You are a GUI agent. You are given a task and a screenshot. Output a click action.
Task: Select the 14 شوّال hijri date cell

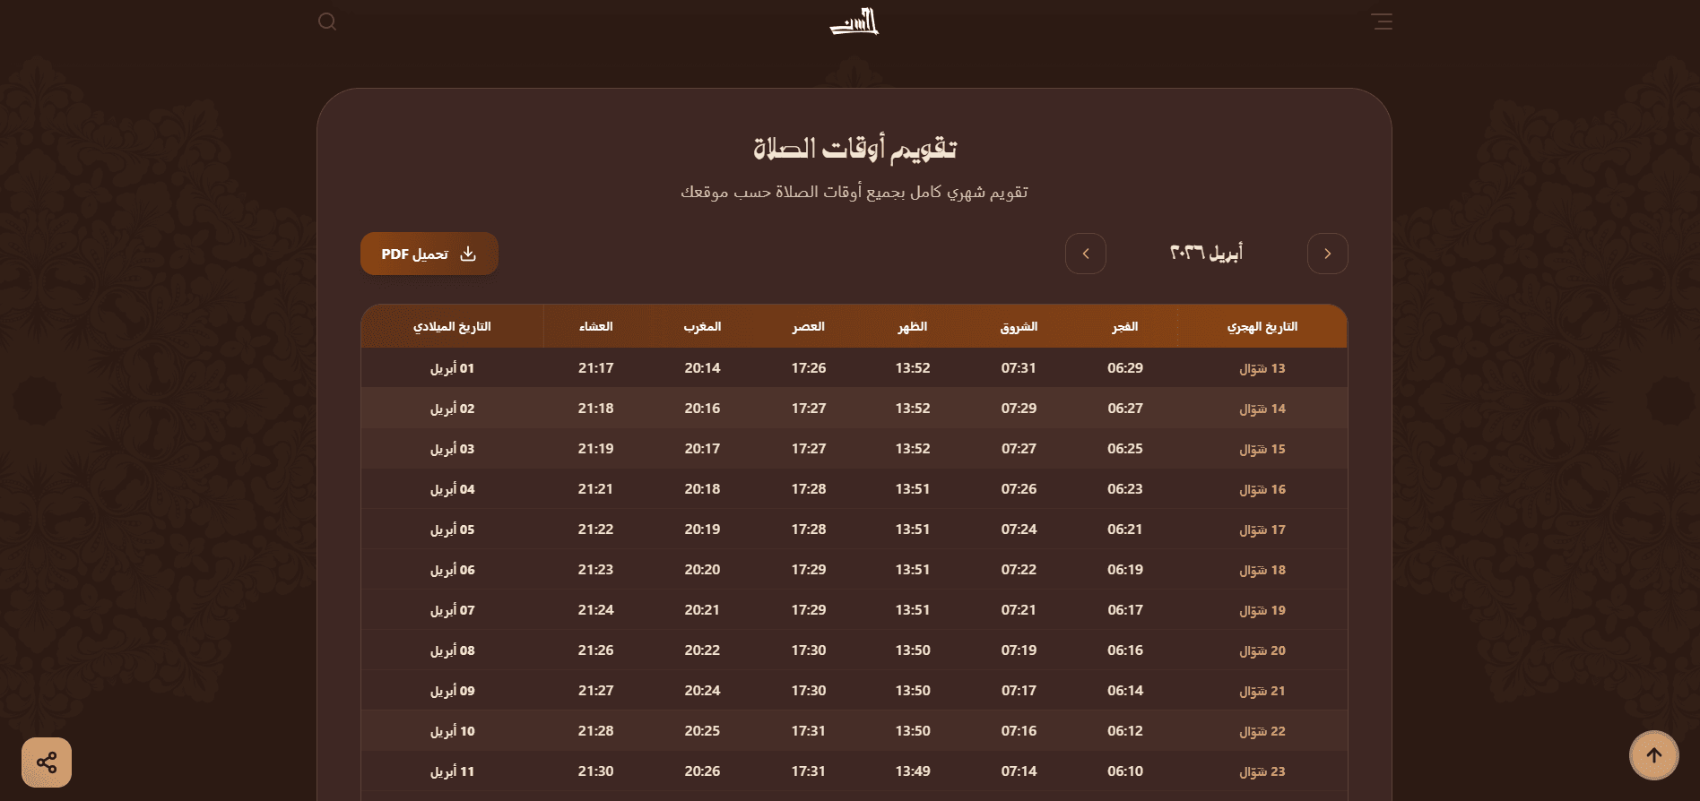tap(1262, 409)
